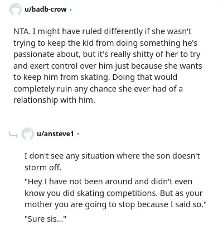
Task: Click the line 'to keep him from skating'
Action: click(x=95, y=77)
